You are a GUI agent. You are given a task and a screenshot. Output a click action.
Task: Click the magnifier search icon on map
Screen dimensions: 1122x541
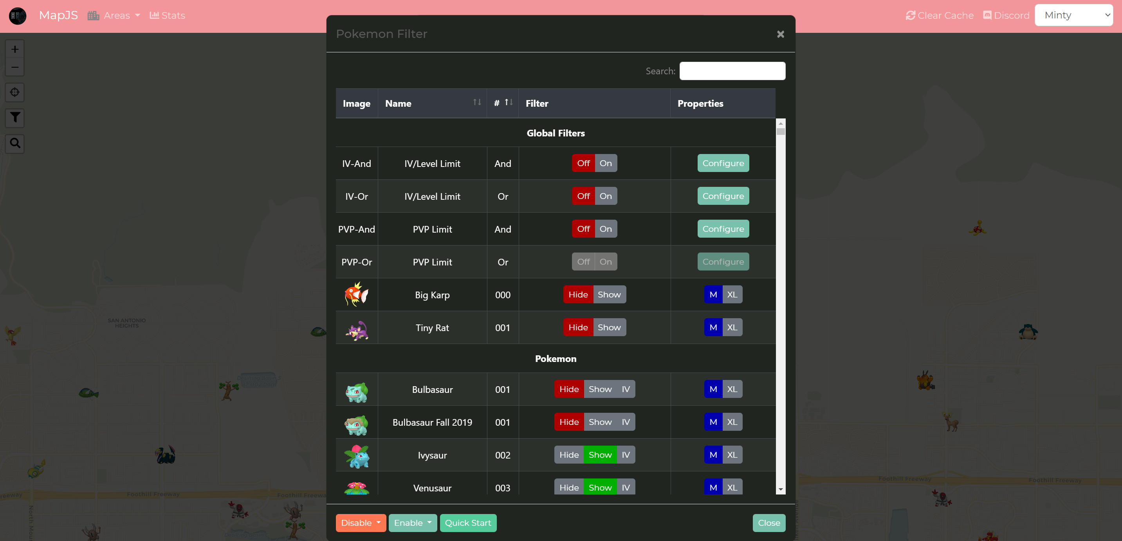point(15,143)
